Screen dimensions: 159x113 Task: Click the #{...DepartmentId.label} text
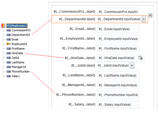click(77, 19)
